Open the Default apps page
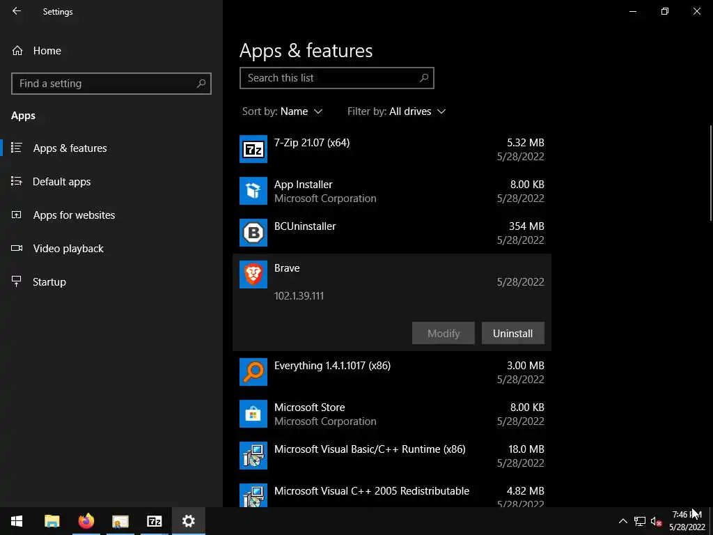 tap(62, 182)
